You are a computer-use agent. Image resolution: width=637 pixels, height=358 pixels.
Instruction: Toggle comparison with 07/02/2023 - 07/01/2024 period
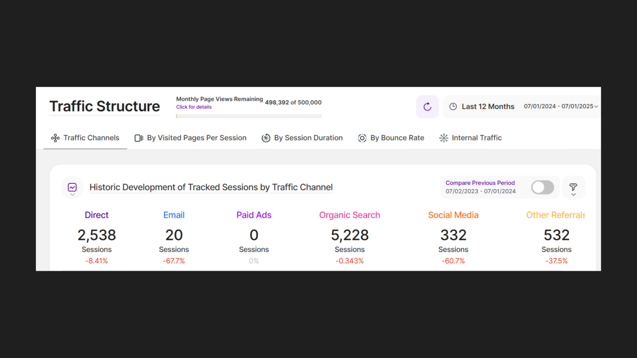pyautogui.click(x=542, y=187)
